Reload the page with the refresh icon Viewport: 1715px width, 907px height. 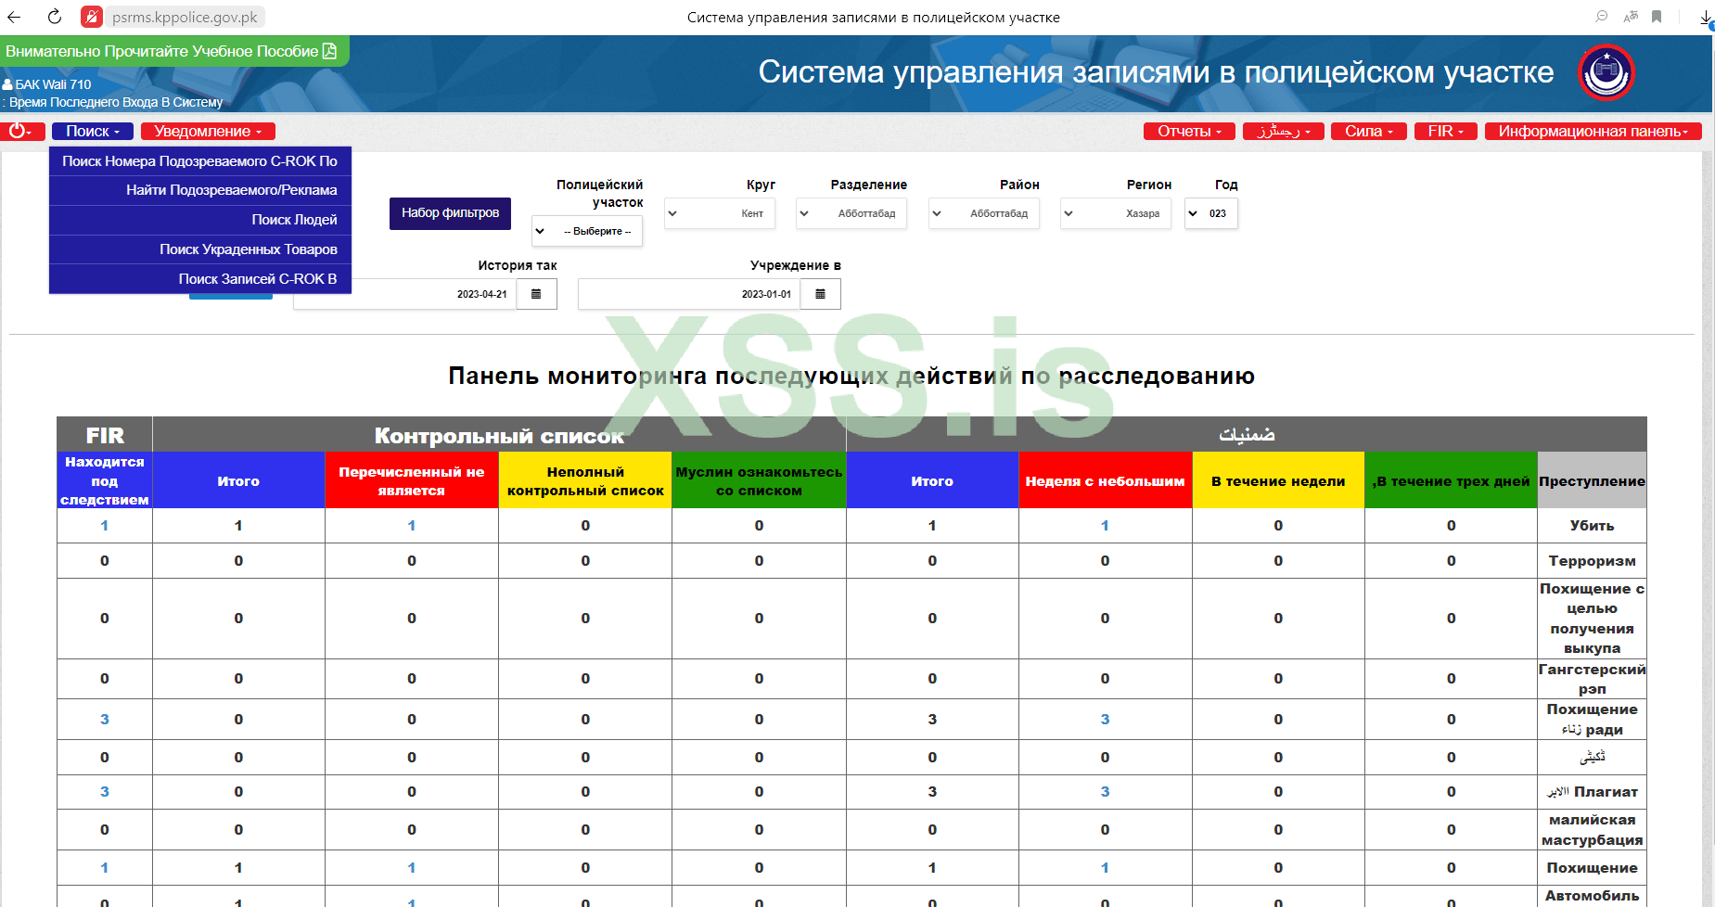coord(55,17)
